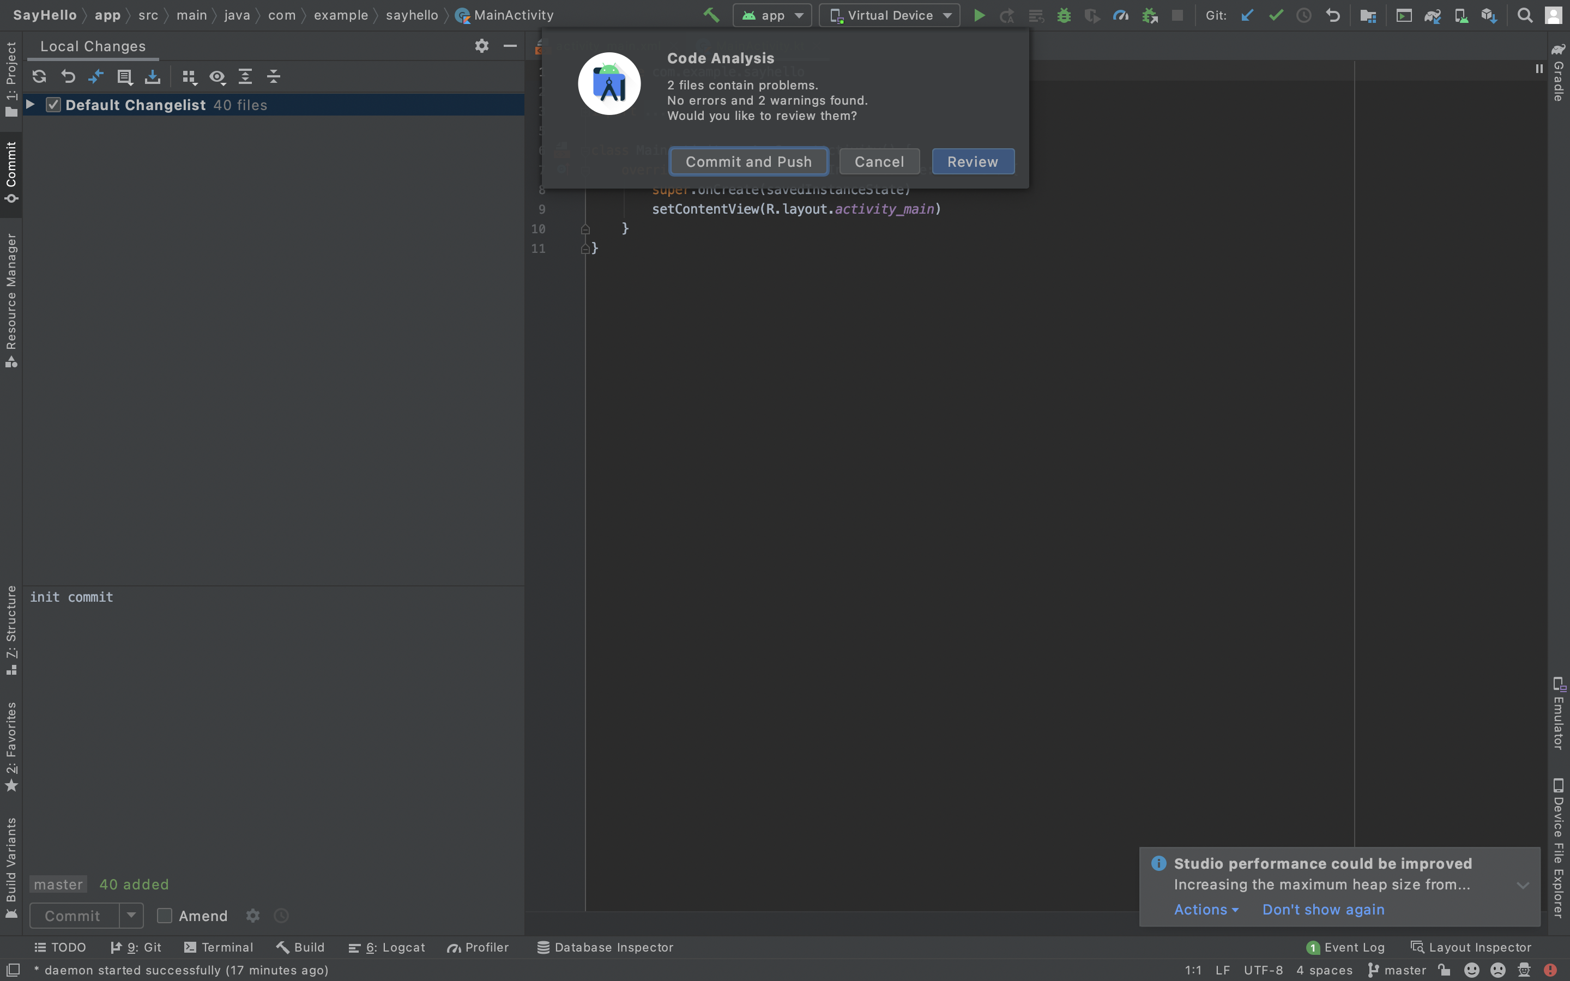The width and height of the screenshot is (1570, 981).
Task: Open commit options gear beside Amend
Action: (253, 916)
